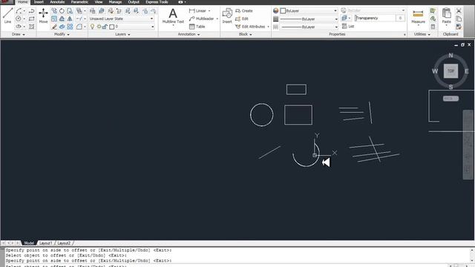Click the Cut icon in Clipboard panel
Screen dimensions: 475x267
459,11
